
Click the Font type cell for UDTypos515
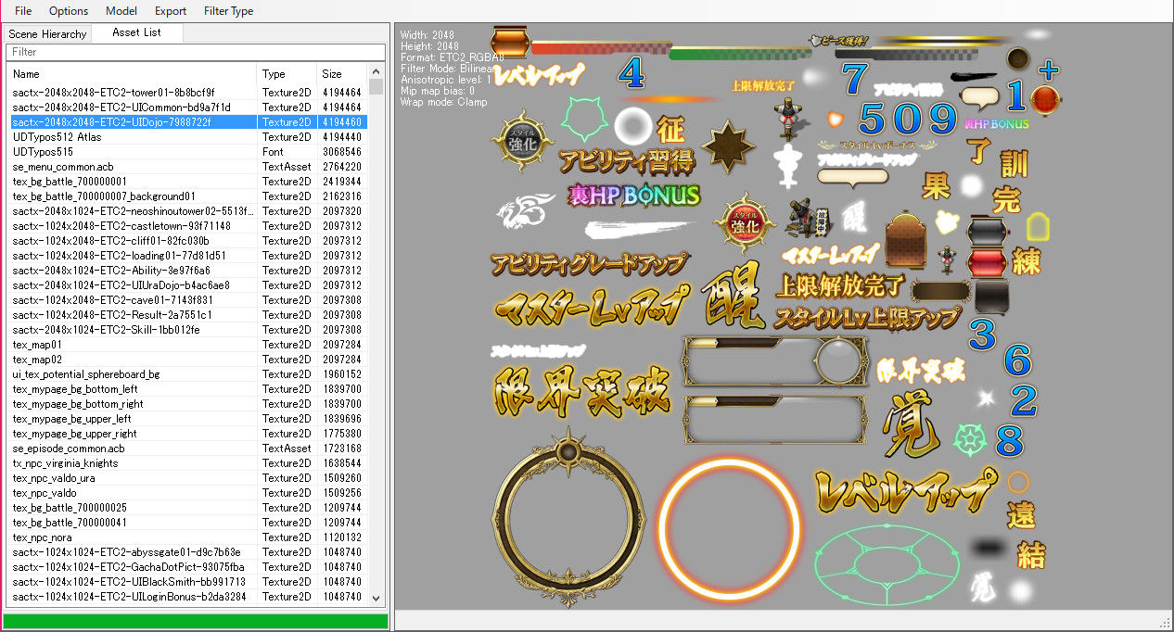[273, 152]
